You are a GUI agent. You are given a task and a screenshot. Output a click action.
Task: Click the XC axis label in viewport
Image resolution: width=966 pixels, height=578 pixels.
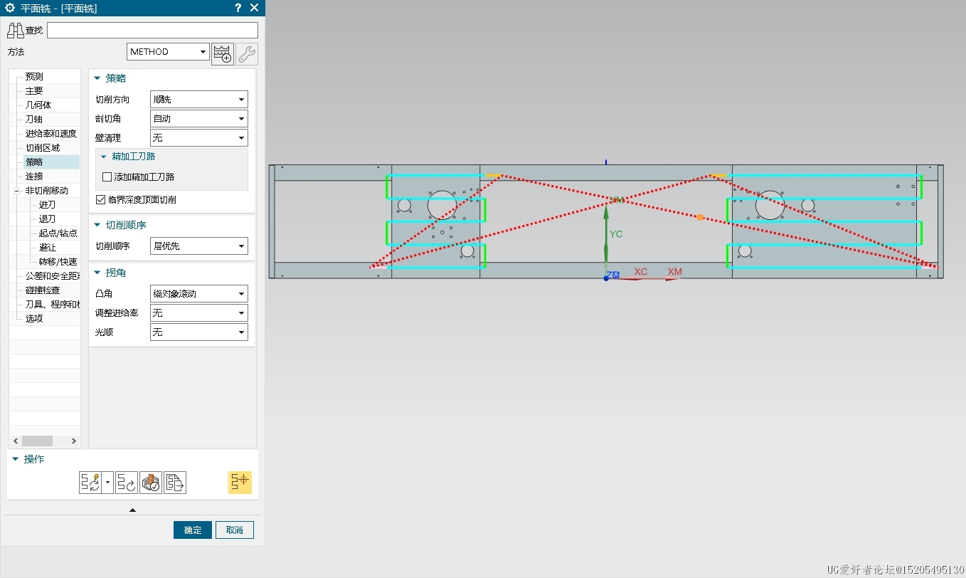pos(641,272)
